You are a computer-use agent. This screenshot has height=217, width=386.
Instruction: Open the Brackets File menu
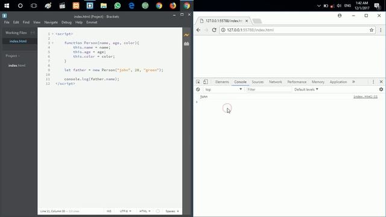[x=7, y=22]
